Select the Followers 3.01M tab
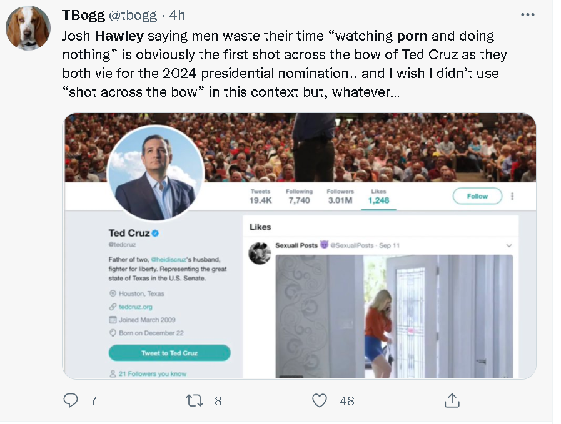561x424 pixels. (x=340, y=197)
